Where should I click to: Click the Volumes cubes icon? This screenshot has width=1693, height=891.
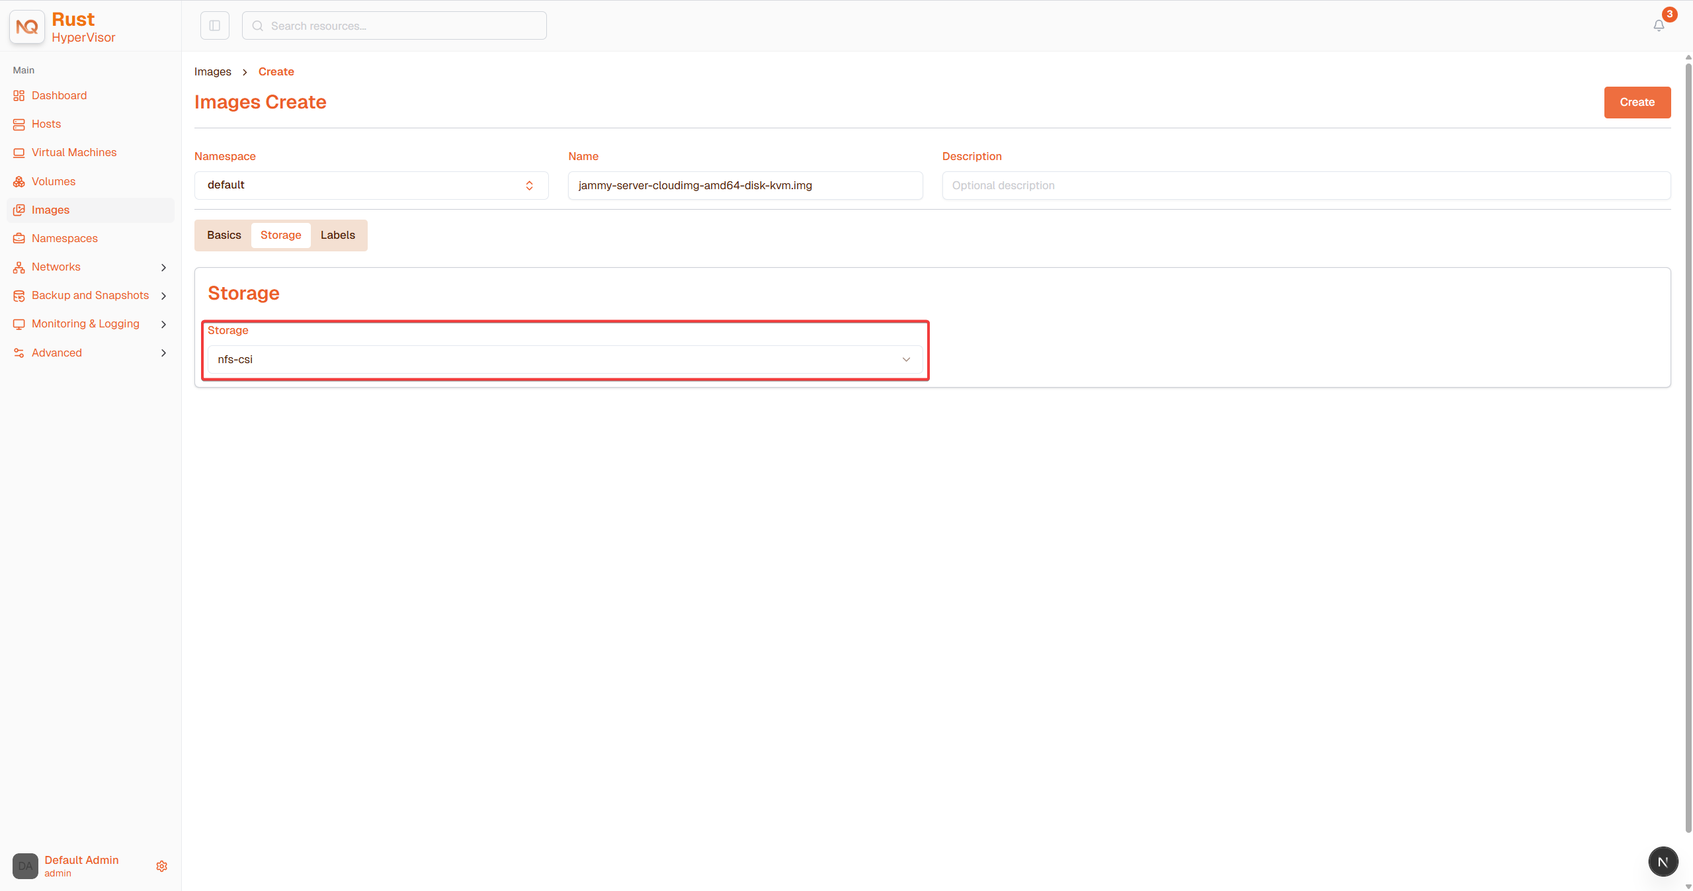pyautogui.click(x=19, y=181)
